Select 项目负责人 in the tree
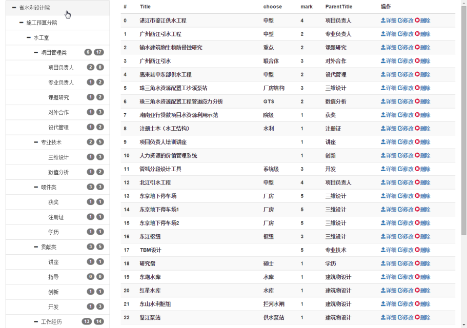This screenshot has width=467, height=328. click(61, 68)
